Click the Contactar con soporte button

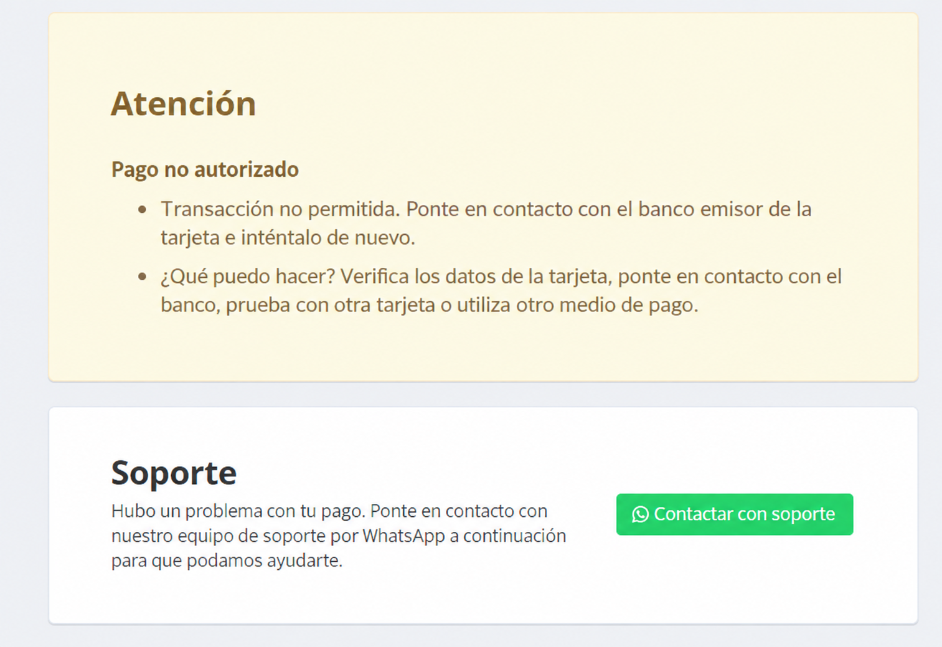[x=735, y=514]
